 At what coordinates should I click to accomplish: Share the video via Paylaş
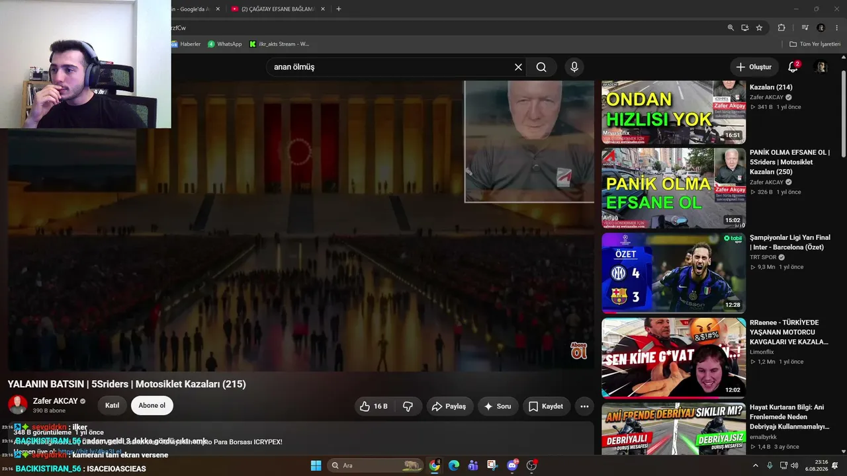(x=449, y=407)
